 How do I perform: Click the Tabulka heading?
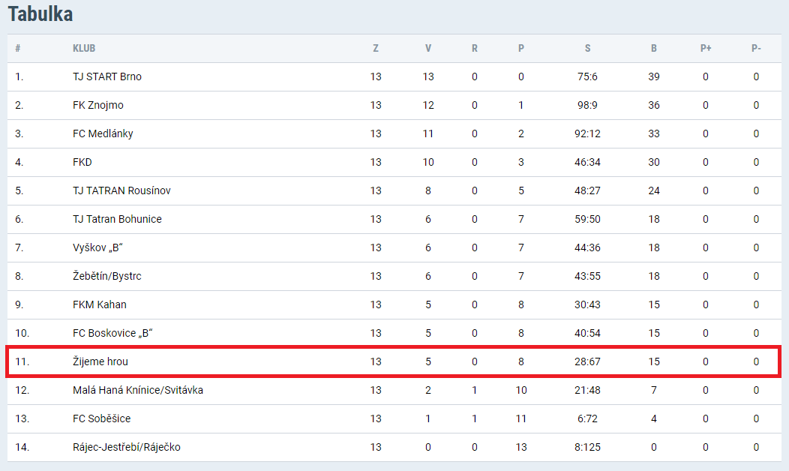click(40, 14)
